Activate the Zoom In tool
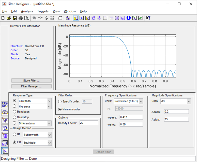Viewport: 197px width, 162px height. 34,18
